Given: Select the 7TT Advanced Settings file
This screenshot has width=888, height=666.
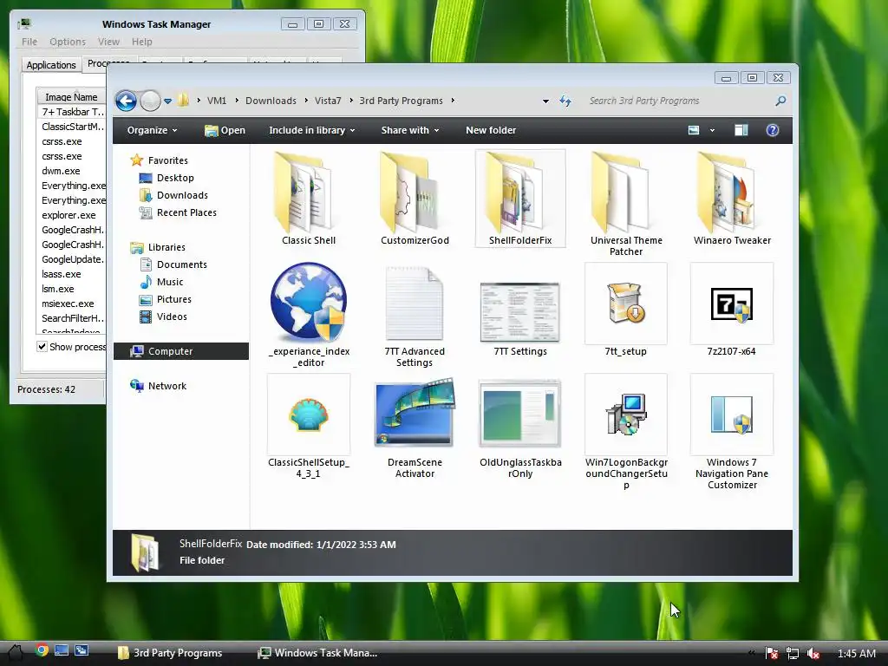Looking at the screenshot, I should point(415,316).
